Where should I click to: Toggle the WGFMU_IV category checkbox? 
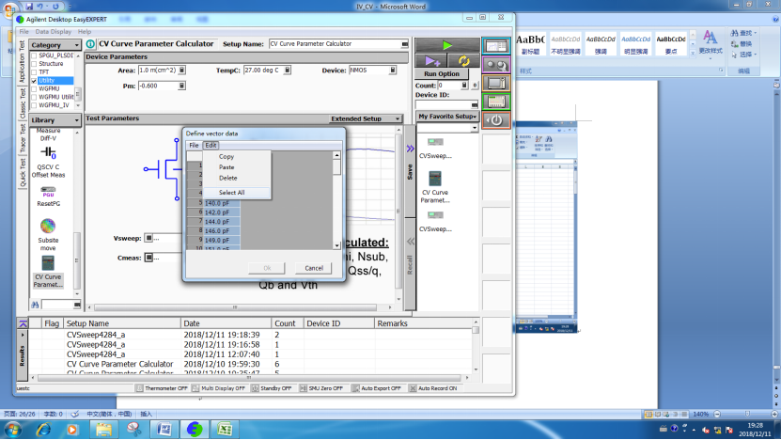coord(34,105)
